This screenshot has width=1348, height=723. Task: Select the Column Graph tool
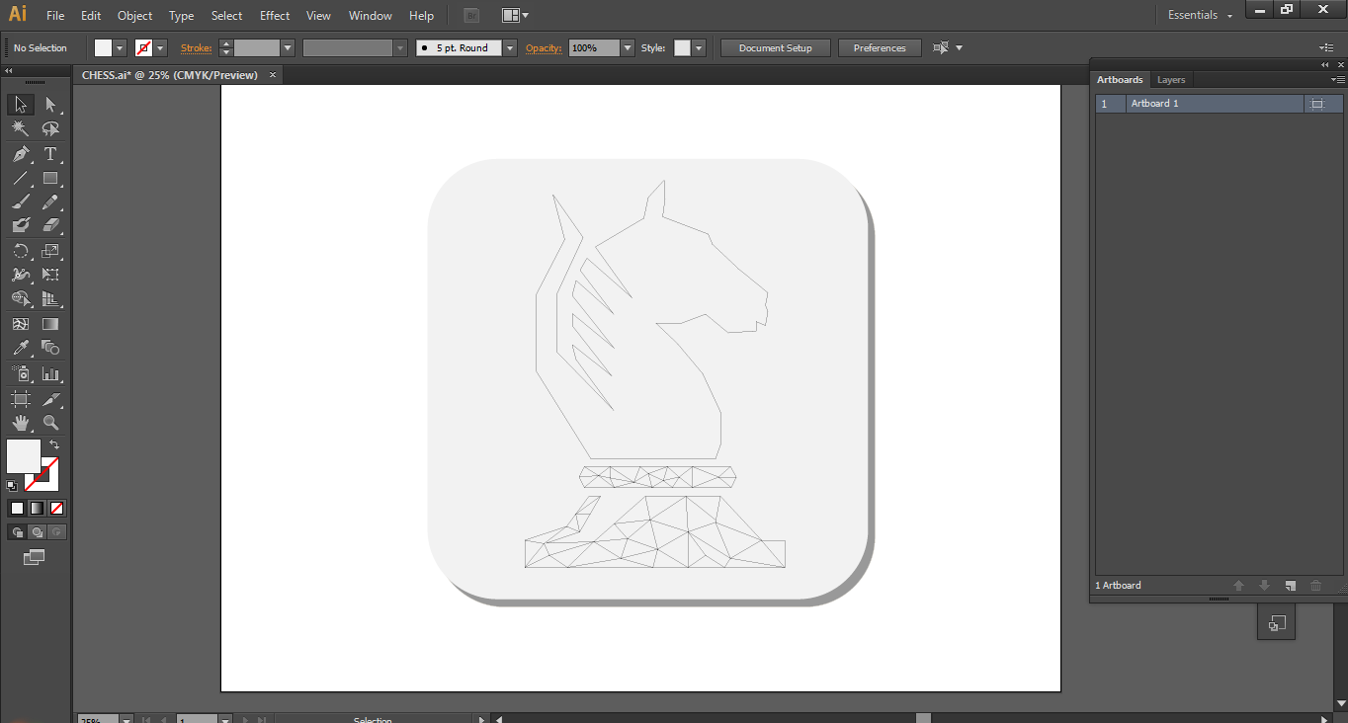[50, 374]
